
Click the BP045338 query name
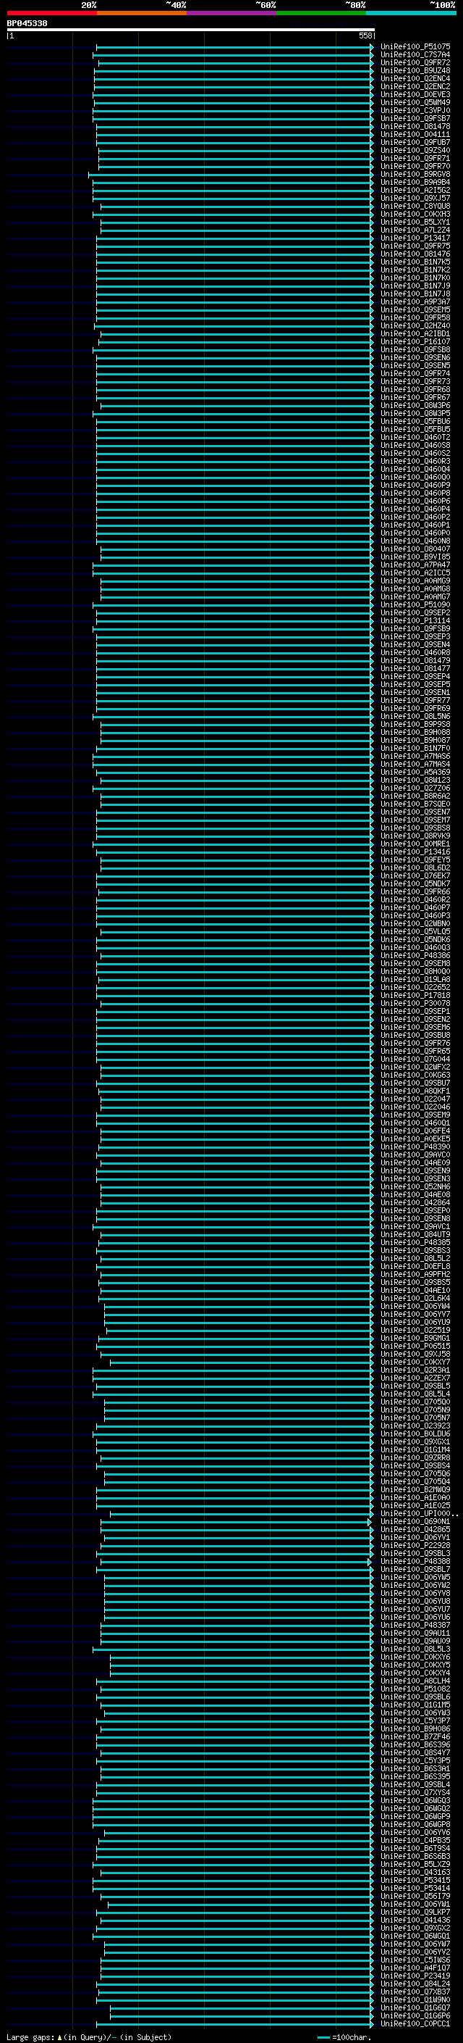27,23
